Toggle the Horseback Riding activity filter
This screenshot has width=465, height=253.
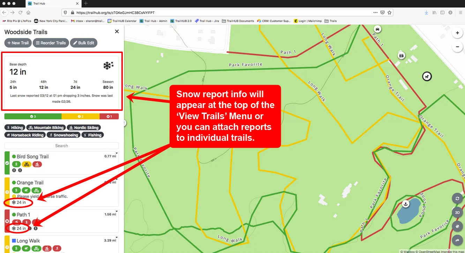25,135
